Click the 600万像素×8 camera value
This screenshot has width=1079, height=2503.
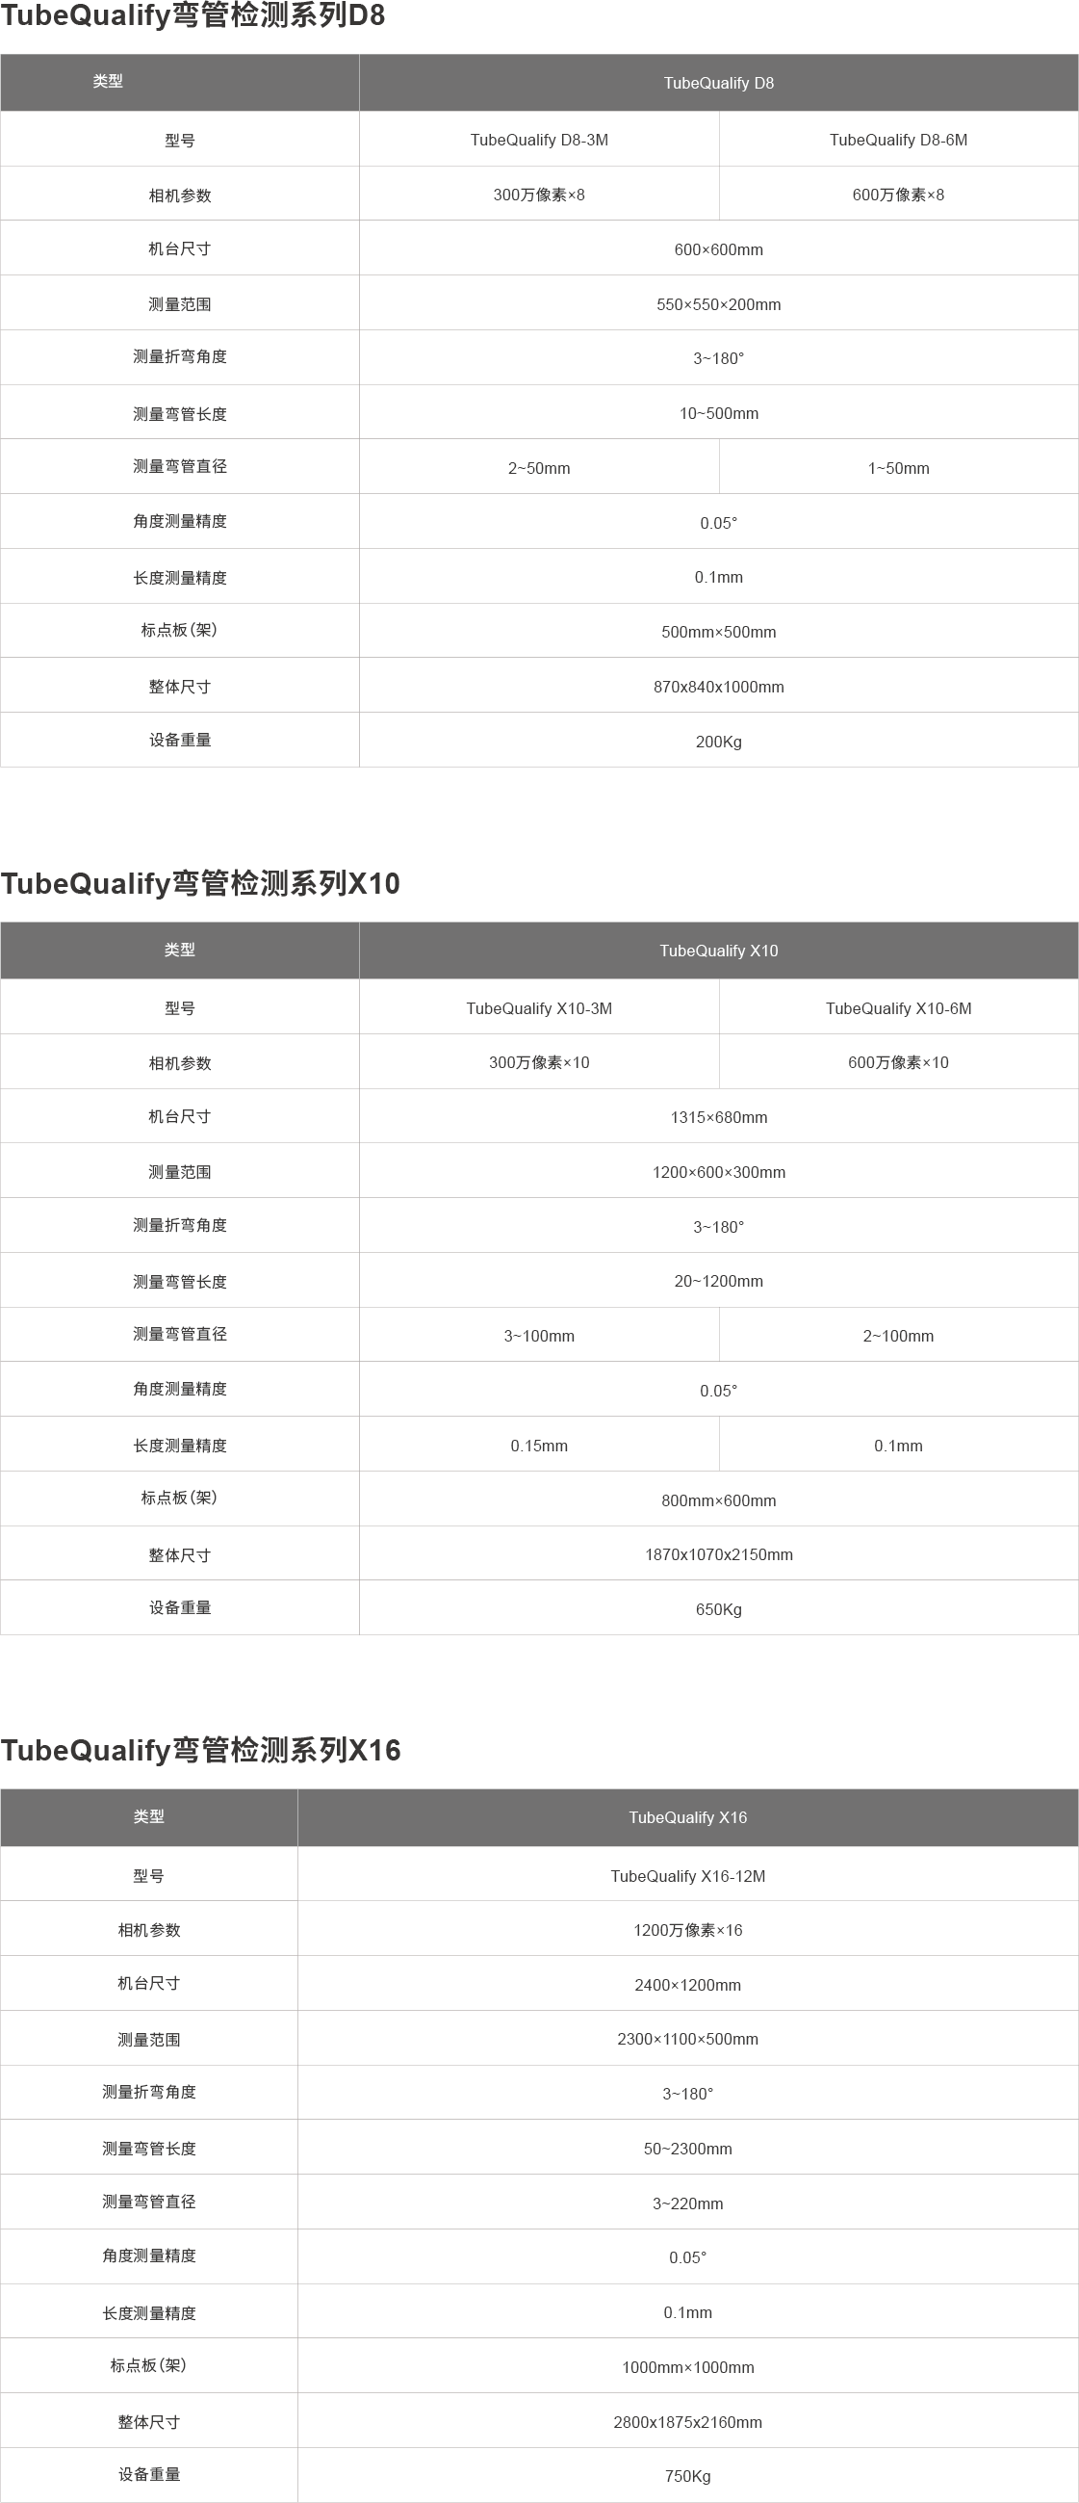[x=898, y=195]
